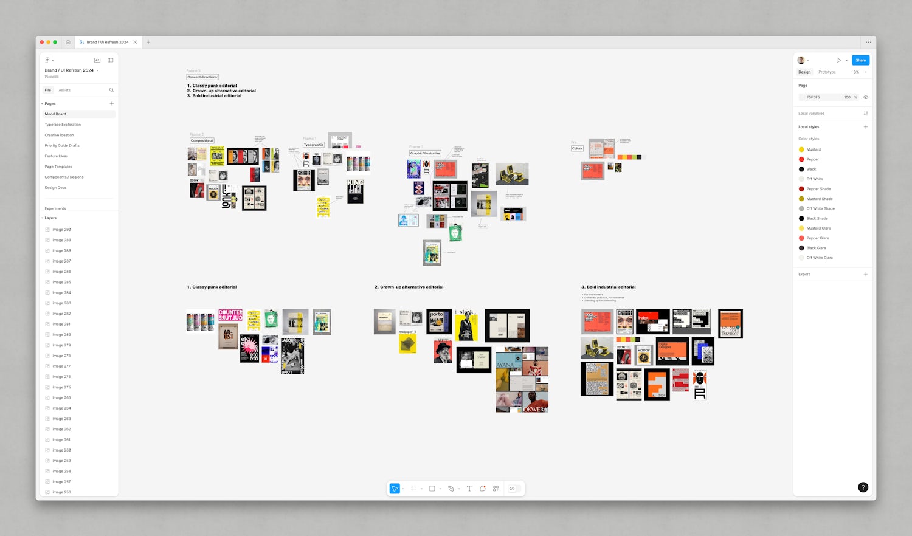Select the Pen tool in bottom toolbar
Screen dimensions: 912x536
(x=451, y=489)
